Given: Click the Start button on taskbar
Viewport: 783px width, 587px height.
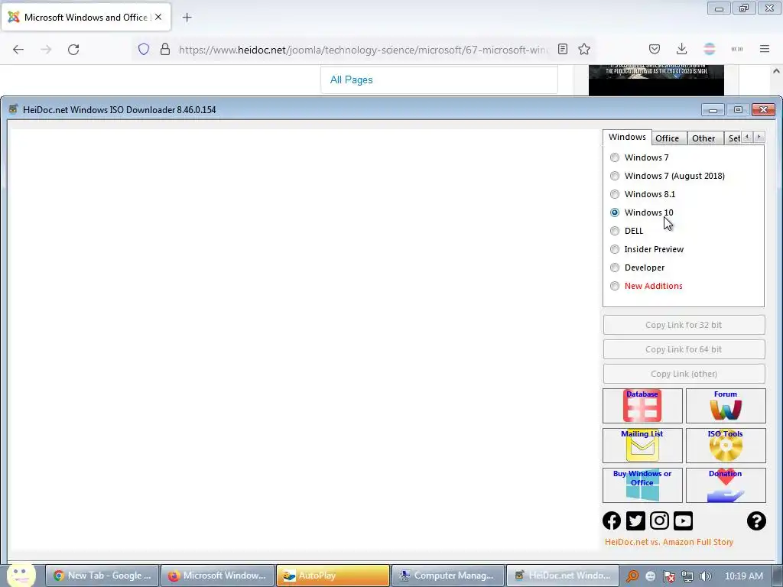Looking at the screenshot, I should point(20,575).
